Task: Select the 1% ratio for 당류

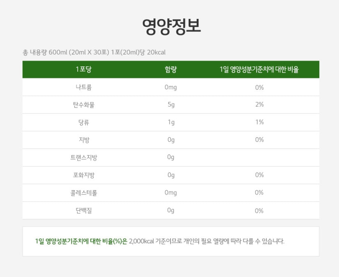Action: point(259,123)
